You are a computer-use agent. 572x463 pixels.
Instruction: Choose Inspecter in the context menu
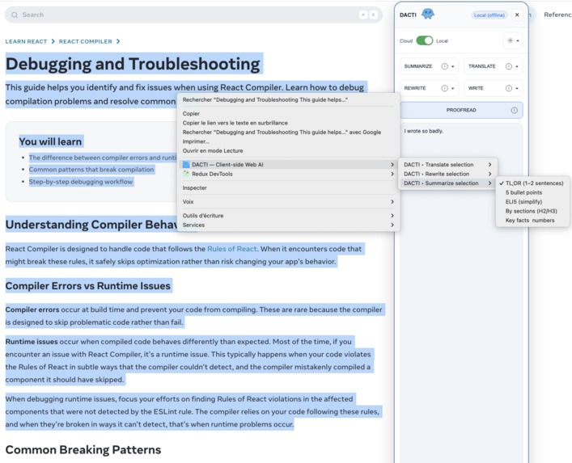[288, 187]
